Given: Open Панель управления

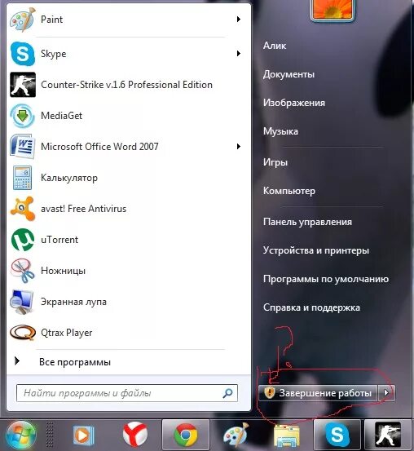Looking at the screenshot, I should [307, 222].
